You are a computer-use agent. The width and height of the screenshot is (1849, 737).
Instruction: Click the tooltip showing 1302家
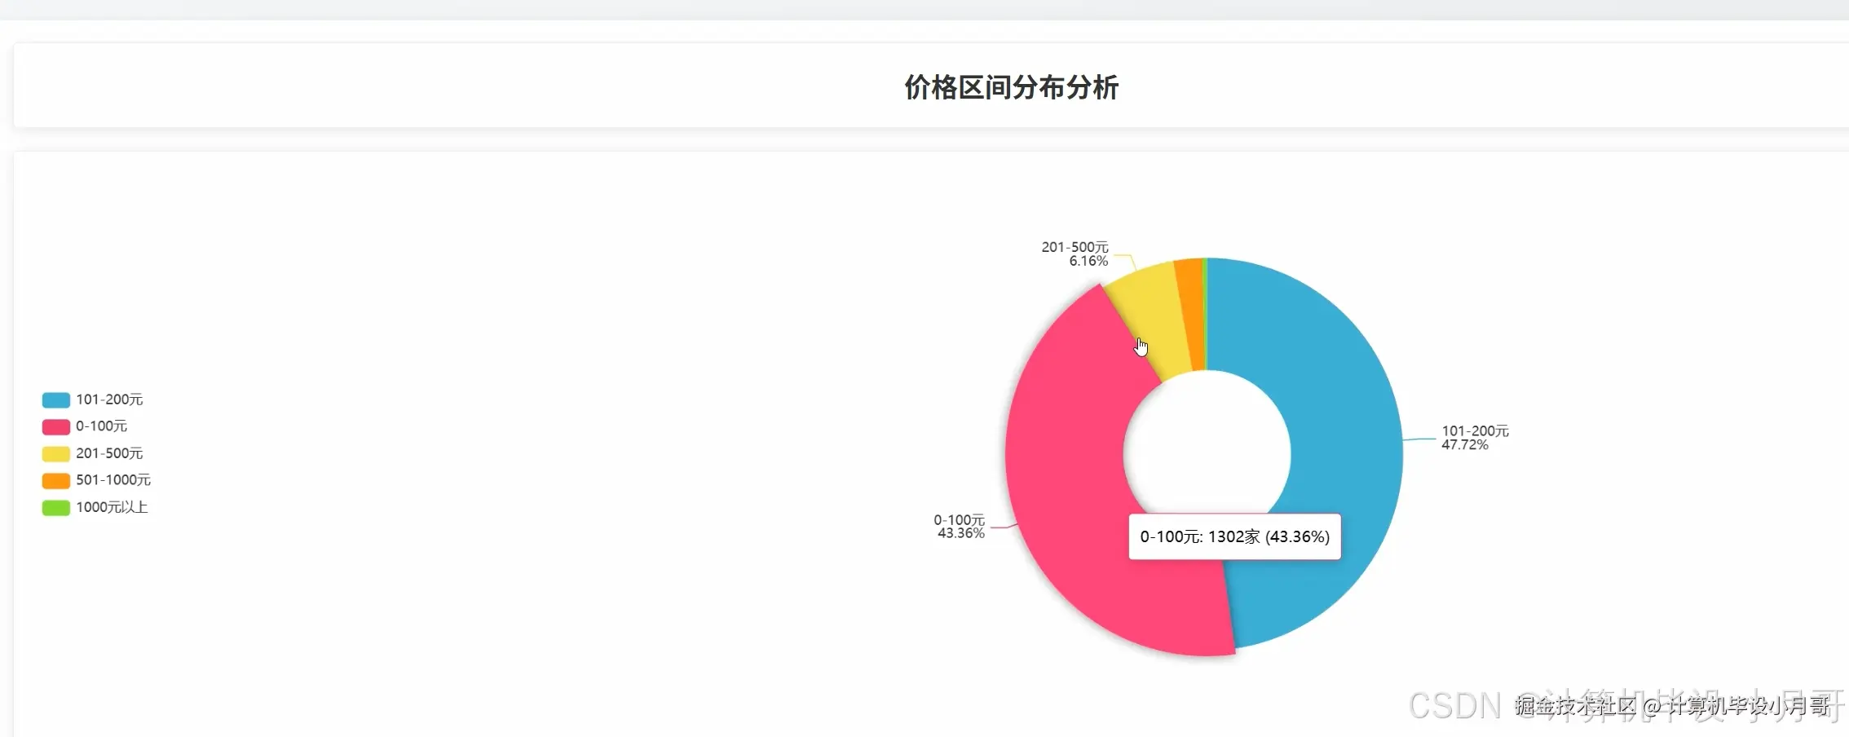[1233, 537]
